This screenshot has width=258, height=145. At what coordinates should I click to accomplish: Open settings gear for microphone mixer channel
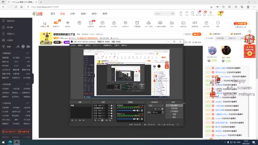click(x=142, y=119)
